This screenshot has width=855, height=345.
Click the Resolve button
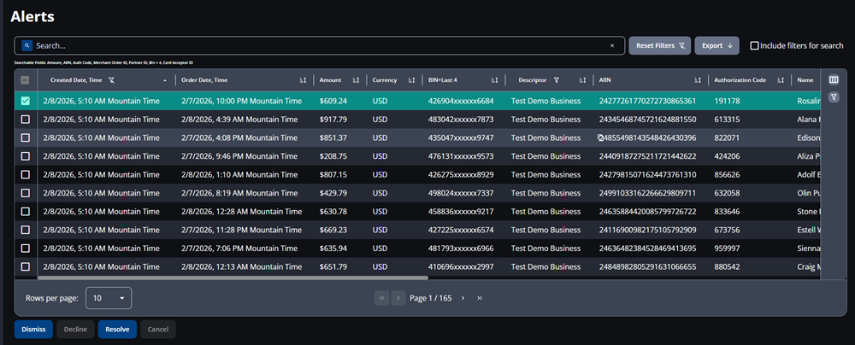pos(117,329)
